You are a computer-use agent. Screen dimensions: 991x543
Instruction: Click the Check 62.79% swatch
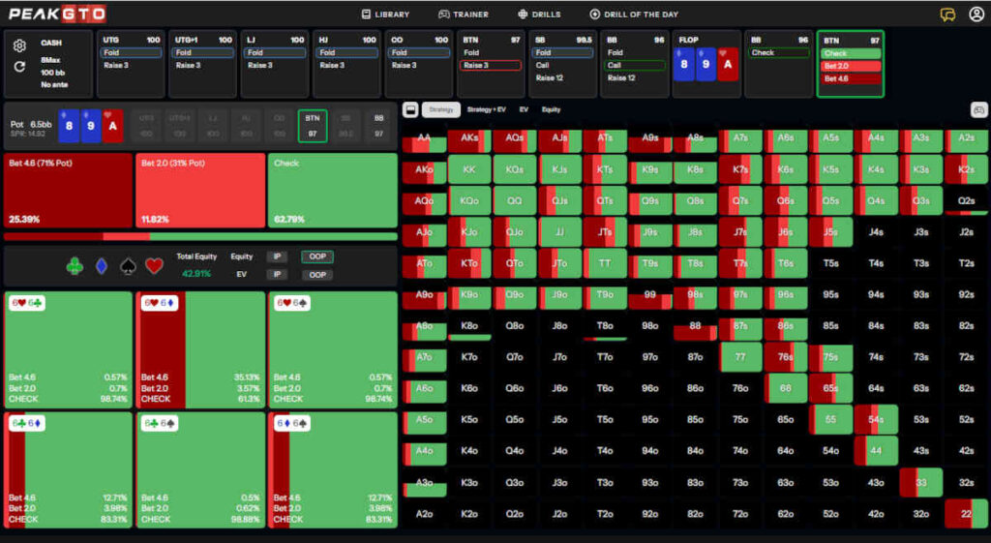point(333,191)
